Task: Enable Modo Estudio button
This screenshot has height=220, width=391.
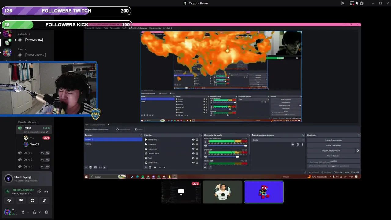Action: tap(333, 156)
